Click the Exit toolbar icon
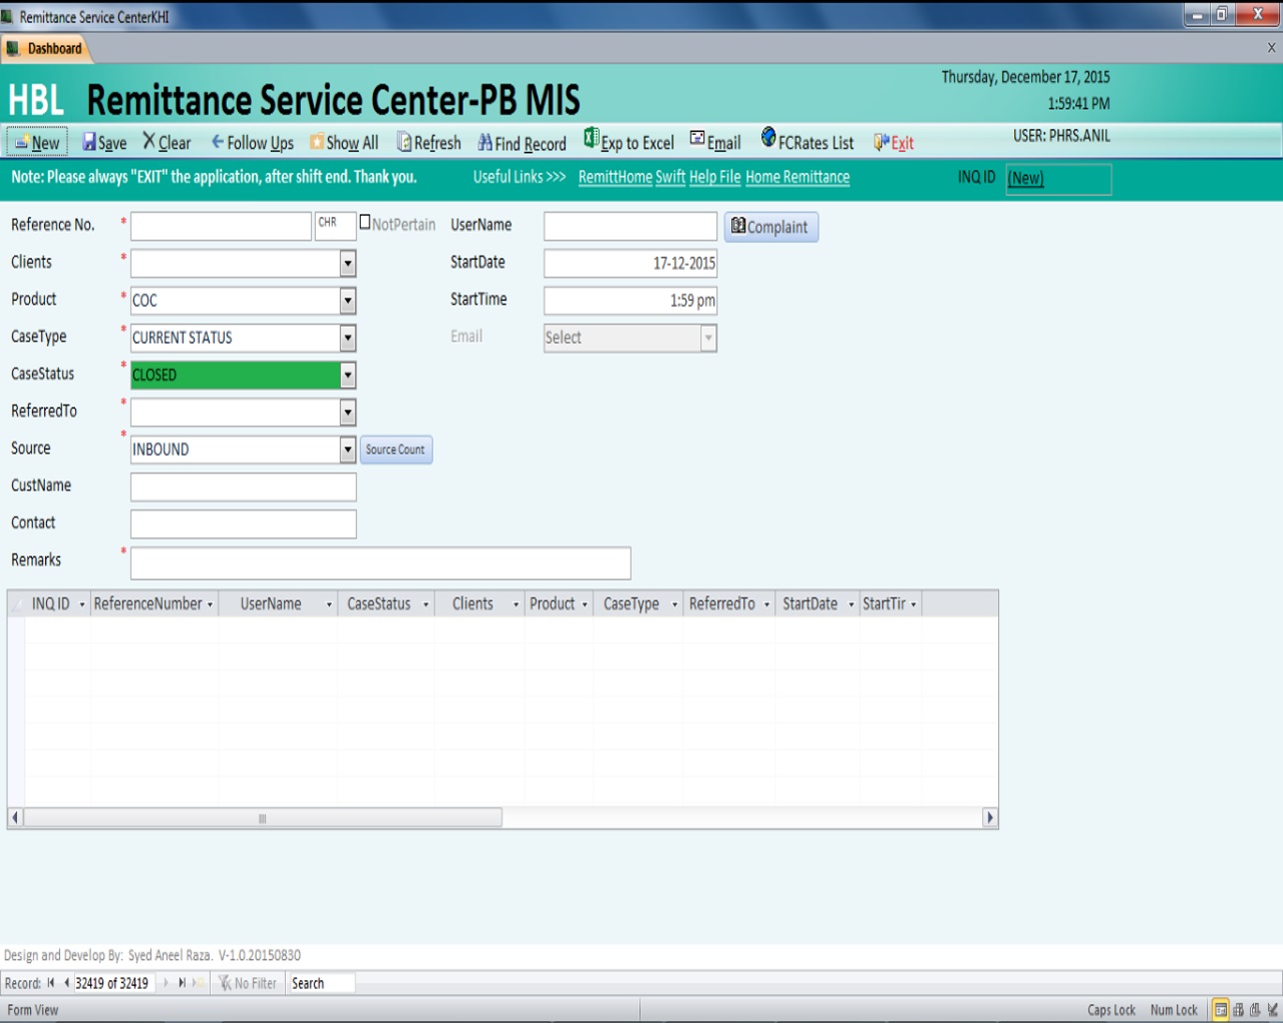The image size is (1283, 1023). tap(881, 143)
